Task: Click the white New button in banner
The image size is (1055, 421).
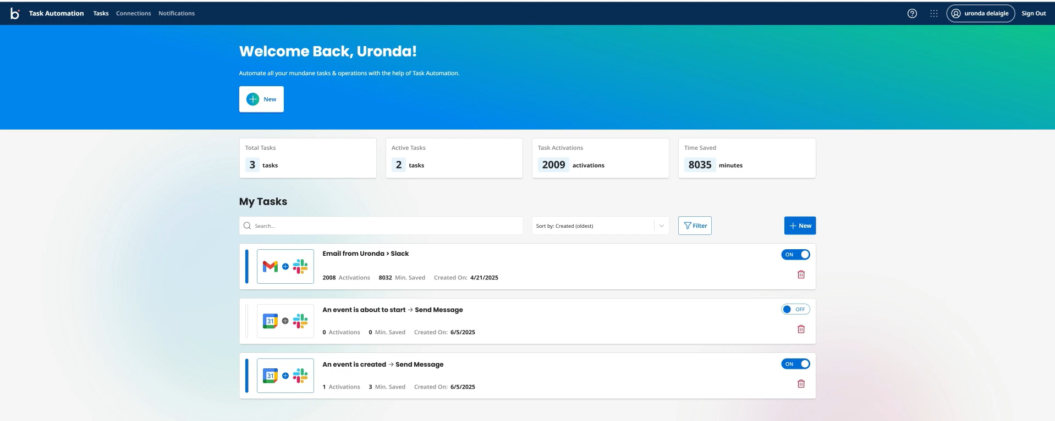Action: (x=261, y=99)
